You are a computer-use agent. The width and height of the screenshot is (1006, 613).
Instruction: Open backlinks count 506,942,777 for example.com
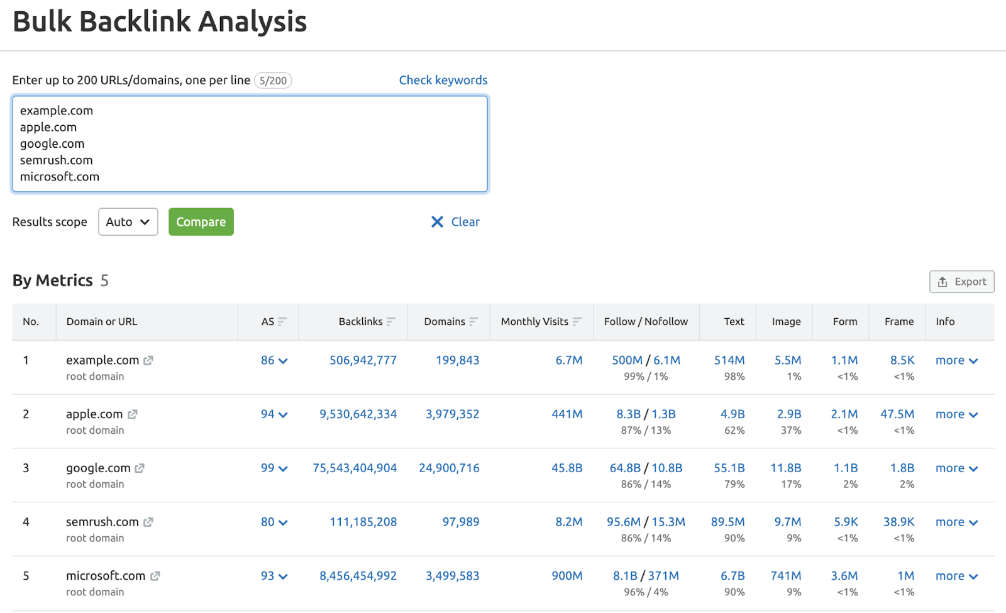coord(363,360)
